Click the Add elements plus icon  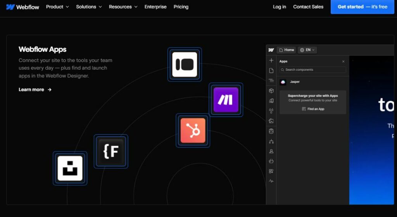click(271, 60)
